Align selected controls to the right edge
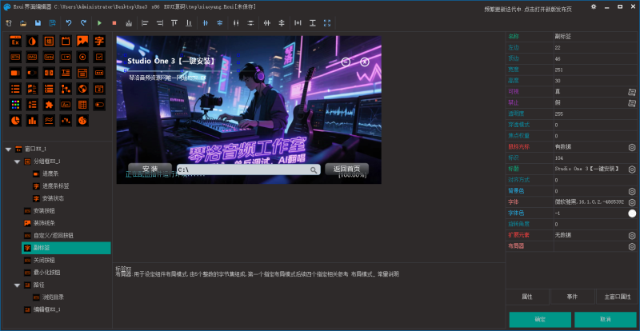The width and height of the screenshot is (640, 331). [159, 23]
